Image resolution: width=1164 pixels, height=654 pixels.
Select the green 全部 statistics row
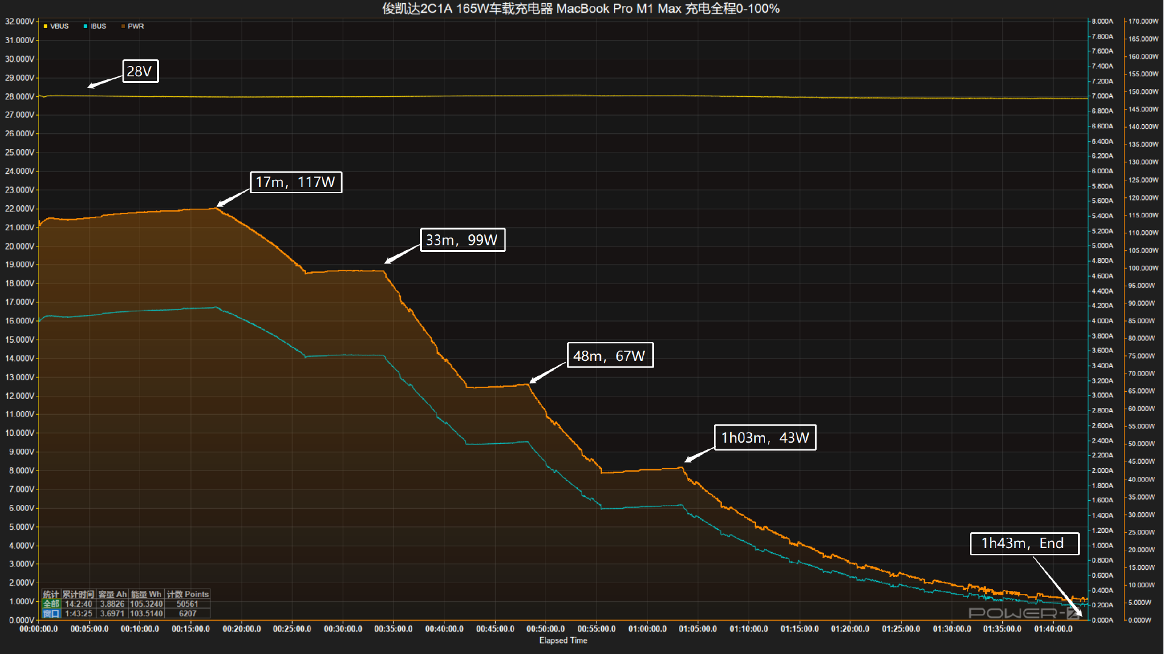tap(51, 604)
